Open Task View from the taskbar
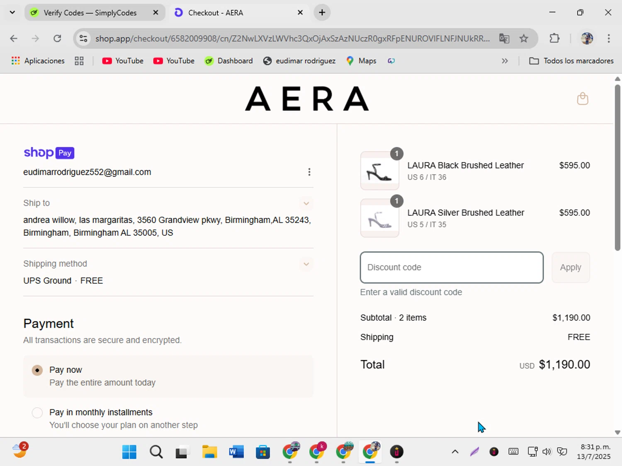Screen dimensions: 622x466 point(182,452)
